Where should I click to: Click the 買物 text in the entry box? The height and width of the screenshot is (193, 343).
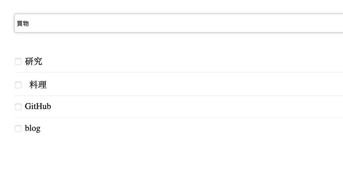click(x=23, y=23)
